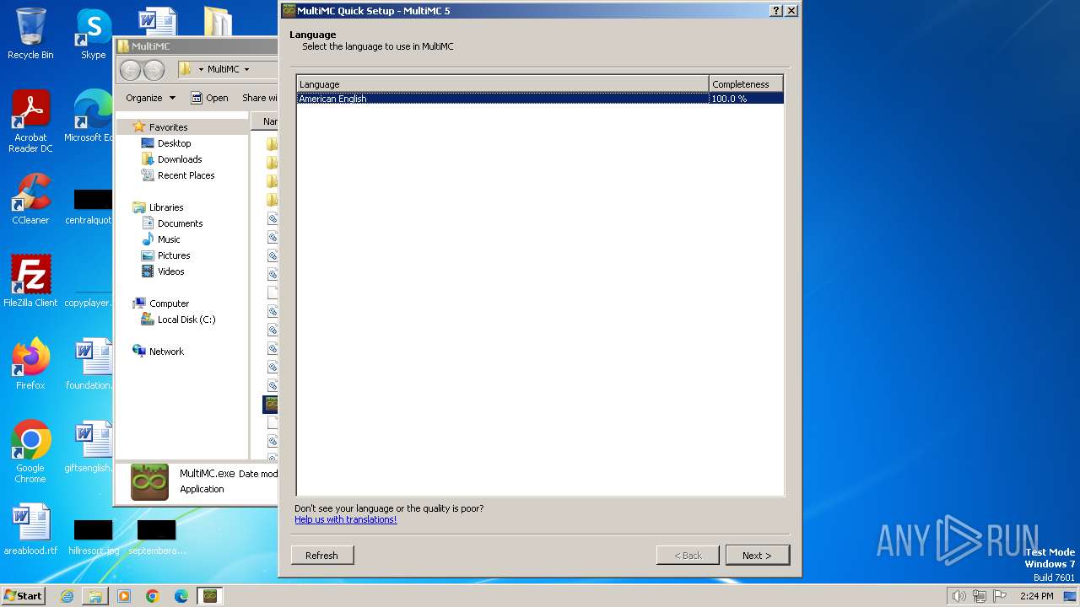Select Downloads in the Explorer sidebar
The height and width of the screenshot is (607, 1080).
(180, 159)
